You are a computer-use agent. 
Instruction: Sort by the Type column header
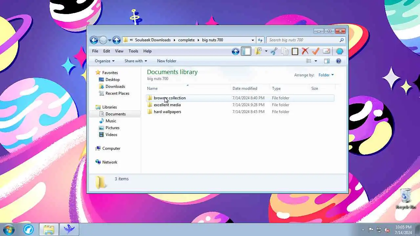(x=290, y=88)
